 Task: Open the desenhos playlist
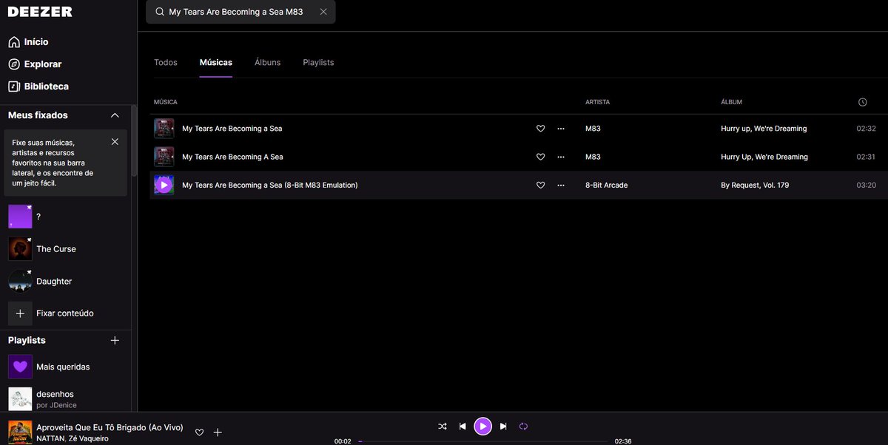click(55, 394)
